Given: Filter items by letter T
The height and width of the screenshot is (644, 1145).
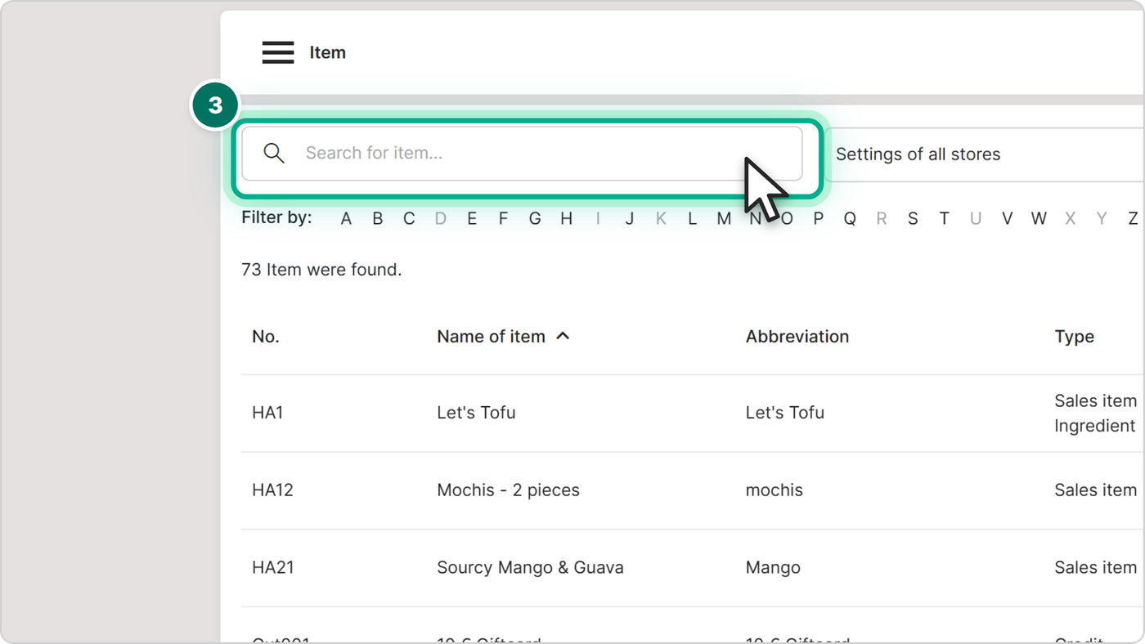Looking at the screenshot, I should 944,218.
